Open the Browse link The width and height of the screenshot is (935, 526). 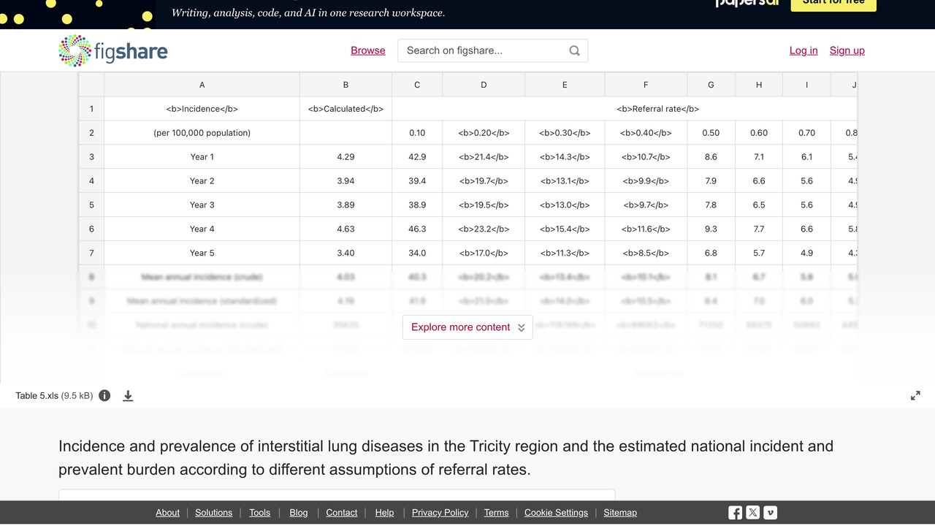coord(368,50)
